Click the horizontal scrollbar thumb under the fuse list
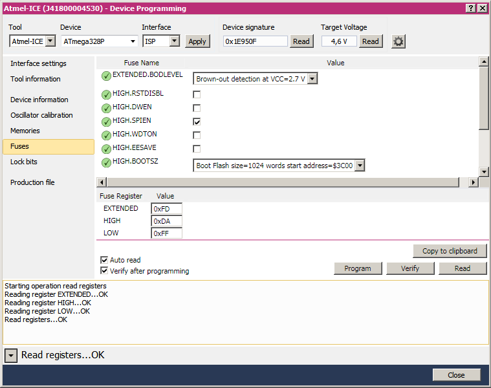 click(283, 182)
